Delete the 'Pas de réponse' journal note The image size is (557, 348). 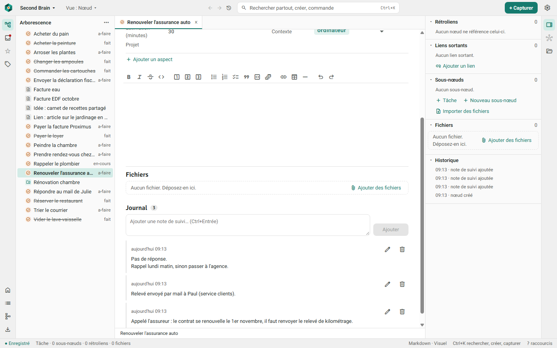[402, 249]
